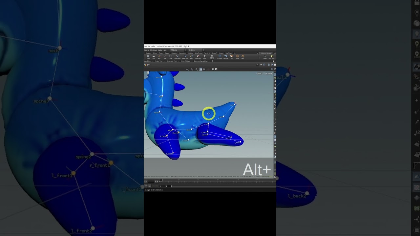Select the Font shelf tool
The width and height of the screenshot is (420, 236).
pyautogui.click(x=205, y=57)
